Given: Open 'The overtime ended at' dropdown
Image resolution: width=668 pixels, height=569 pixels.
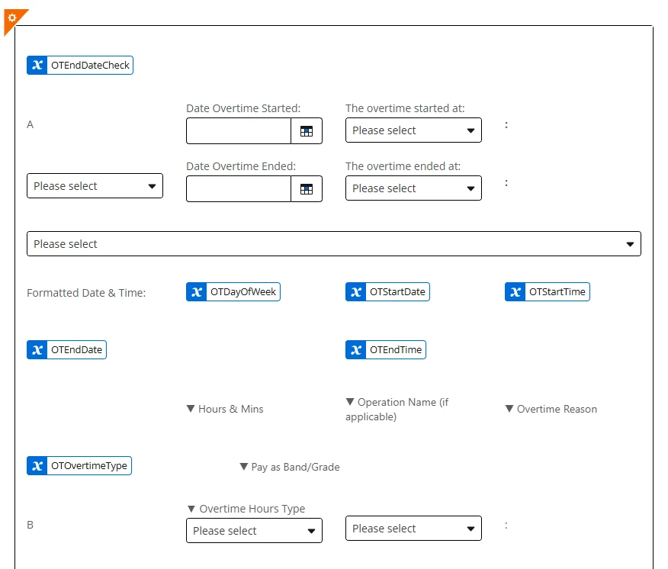Looking at the screenshot, I should tap(413, 188).
